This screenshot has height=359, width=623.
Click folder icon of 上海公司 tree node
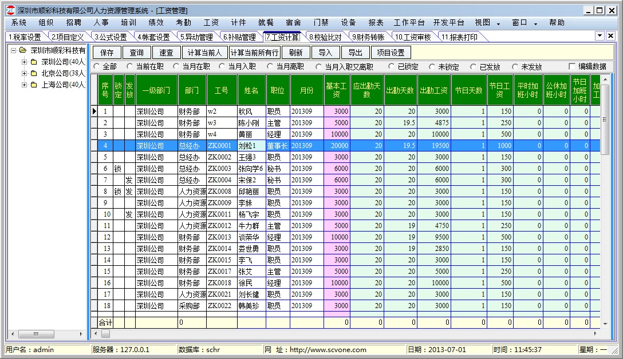click(x=34, y=85)
